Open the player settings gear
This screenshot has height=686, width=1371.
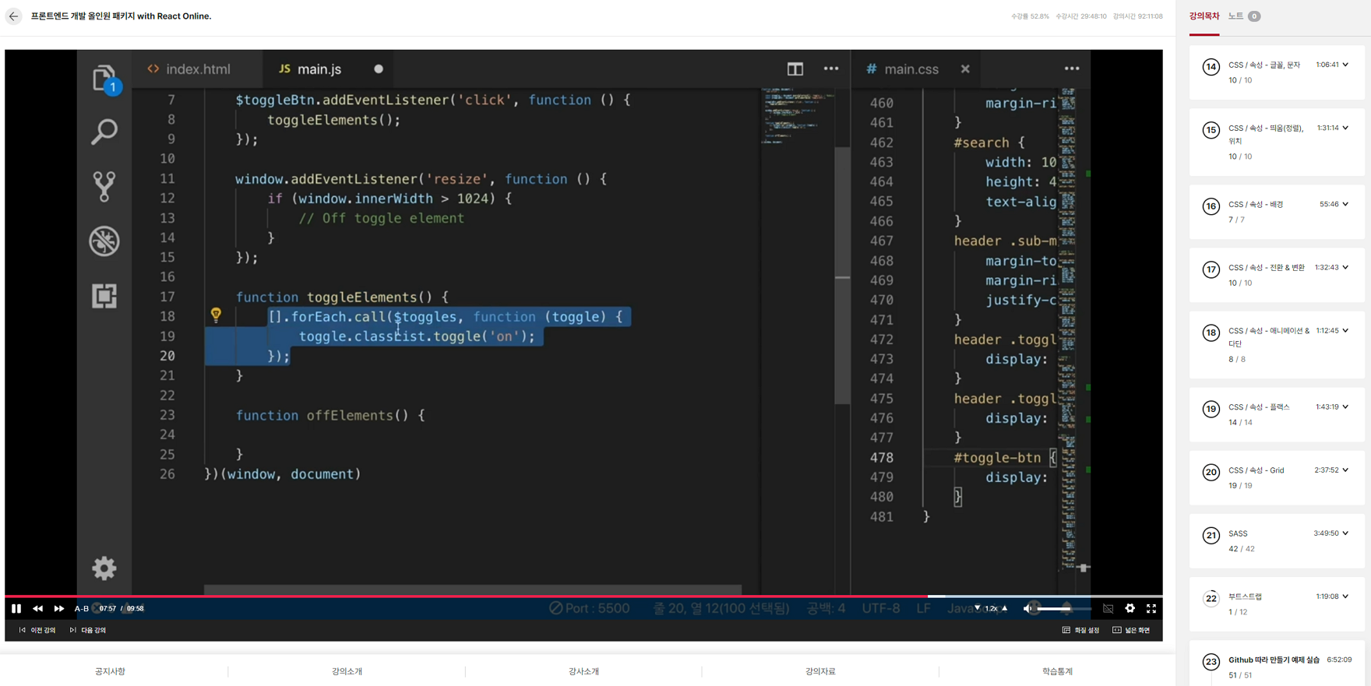coord(1130,608)
